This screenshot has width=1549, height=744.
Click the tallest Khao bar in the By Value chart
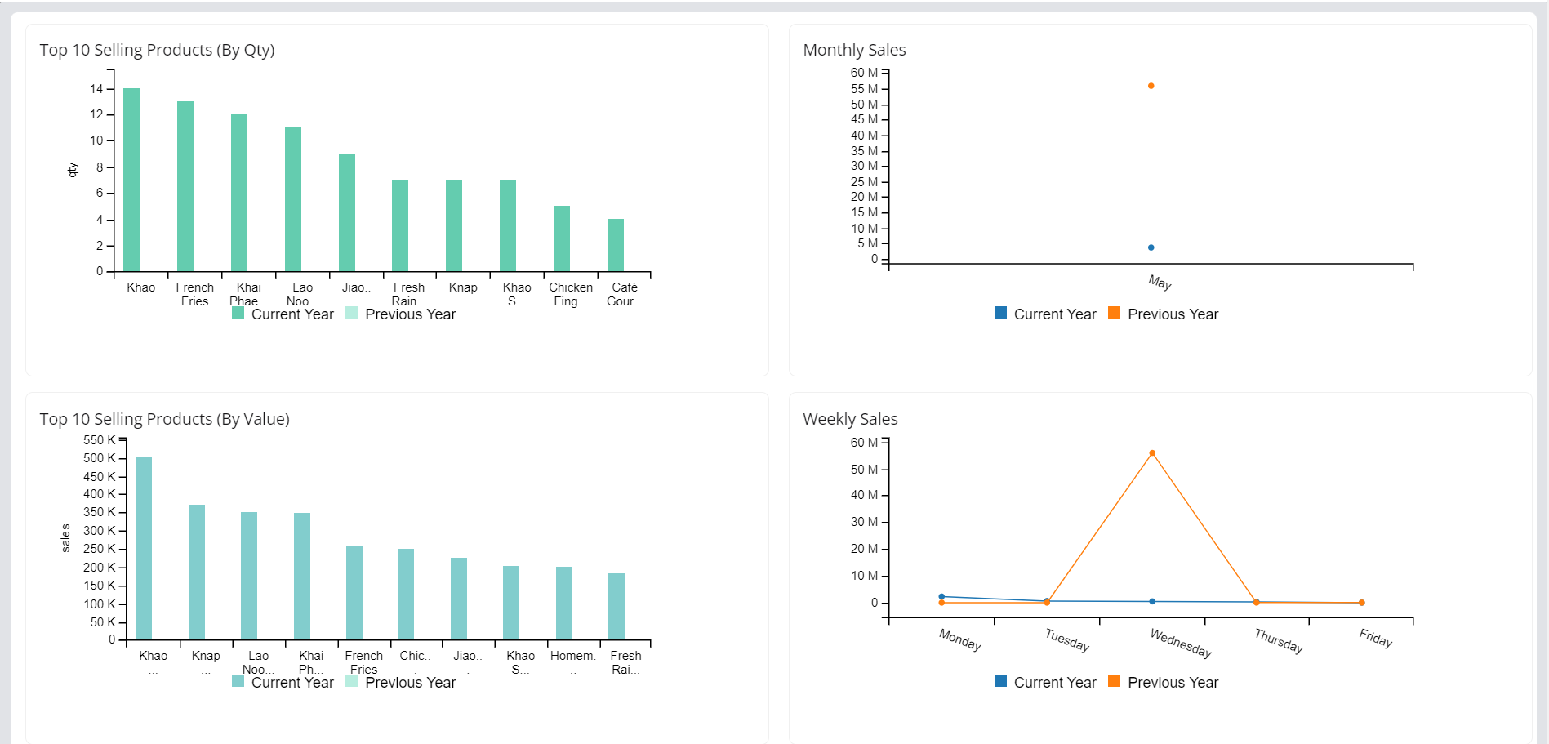click(x=144, y=547)
